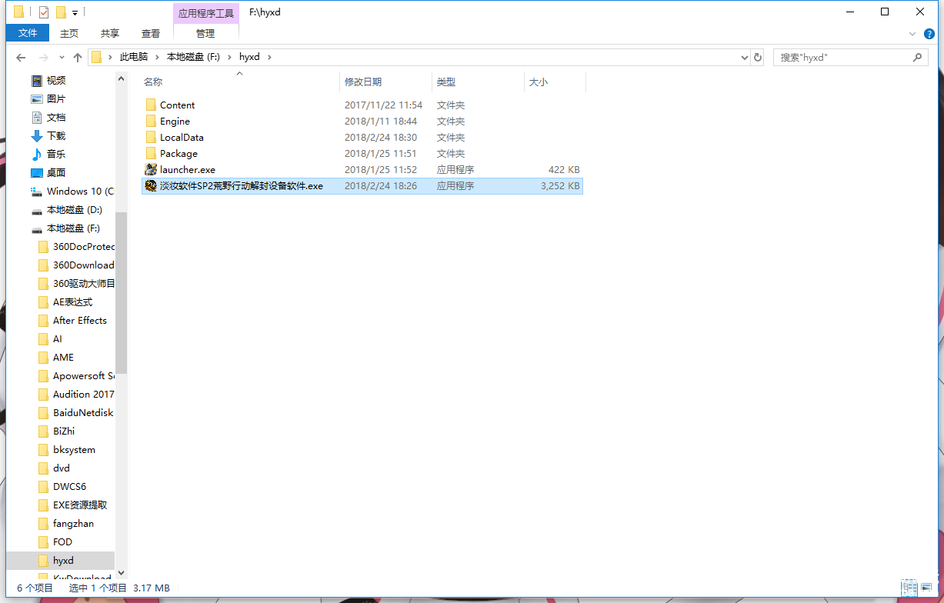The image size is (944, 603).
Task: Open BaiduNetdisk folder in sidebar
Action: tap(83, 413)
